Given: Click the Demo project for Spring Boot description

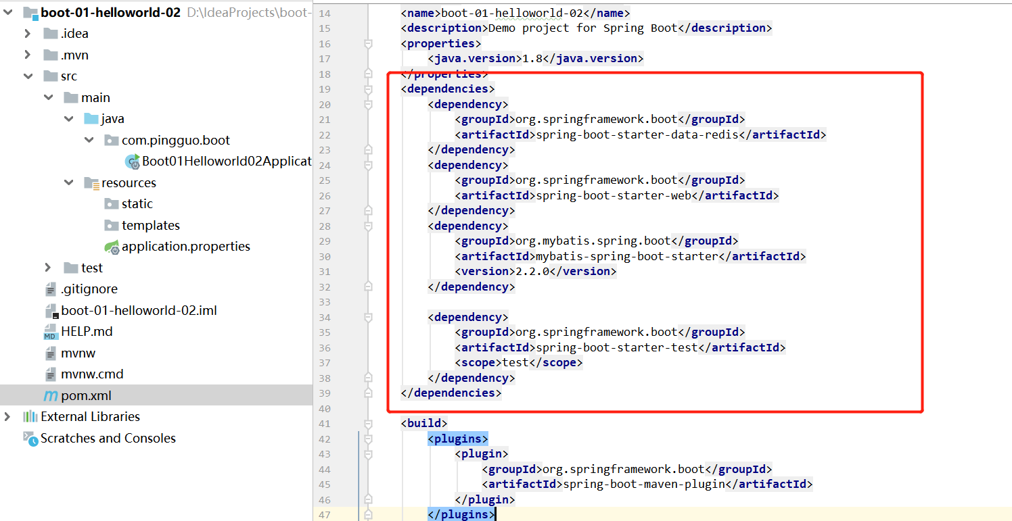Looking at the screenshot, I should point(582,28).
